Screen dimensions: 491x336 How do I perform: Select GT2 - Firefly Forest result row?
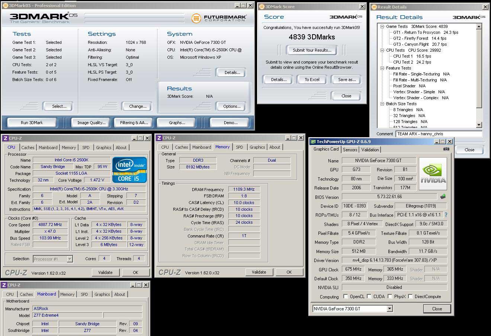tap(420, 38)
